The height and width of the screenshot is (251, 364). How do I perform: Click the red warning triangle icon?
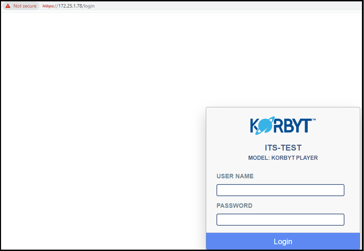coord(8,6)
